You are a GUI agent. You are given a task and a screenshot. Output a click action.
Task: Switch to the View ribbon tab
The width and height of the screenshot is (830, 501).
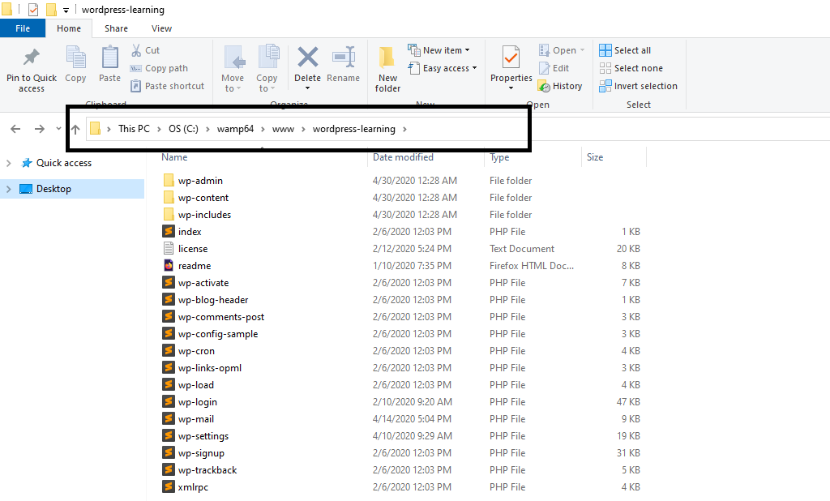coord(161,28)
